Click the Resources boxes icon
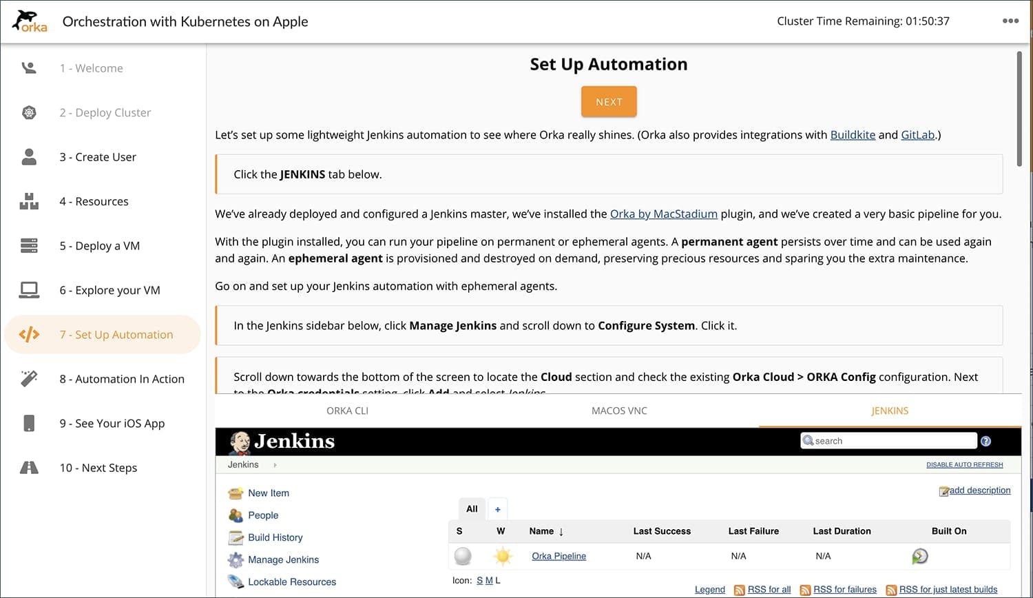This screenshot has height=598, width=1033. click(29, 201)
